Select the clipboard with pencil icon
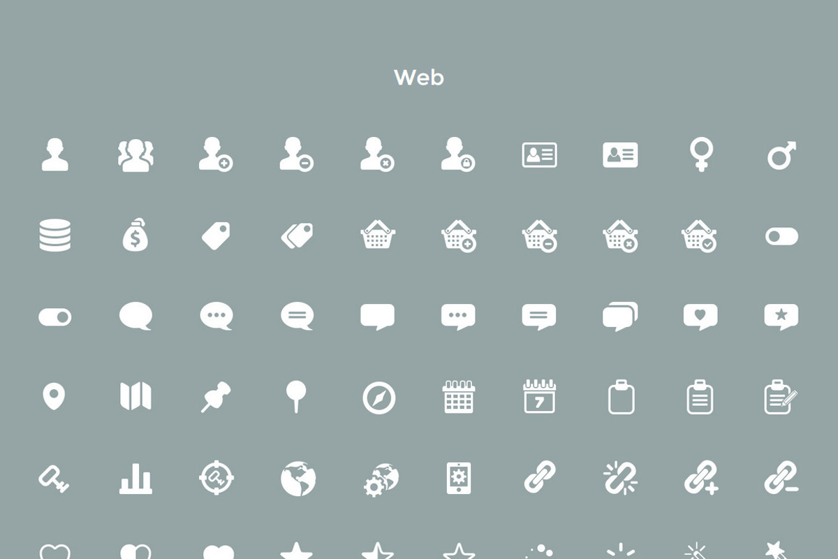The height and width of the screenshot is (559, 838). [x=781, y=397]
